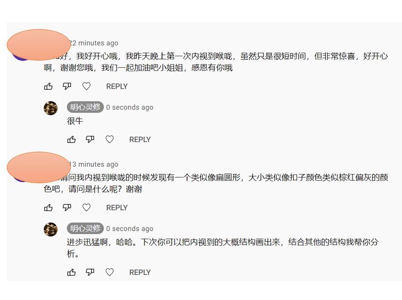Viewport: 402px width, 300px height.
Task: Like the 很牛 reply
Action: [x=71, y=140]
